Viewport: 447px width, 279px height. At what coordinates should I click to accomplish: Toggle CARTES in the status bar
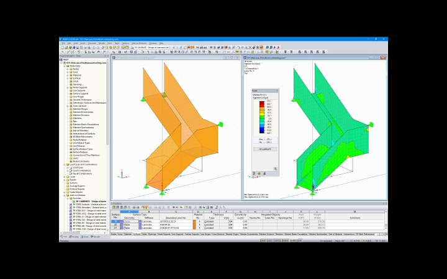[x=277, y=241]
